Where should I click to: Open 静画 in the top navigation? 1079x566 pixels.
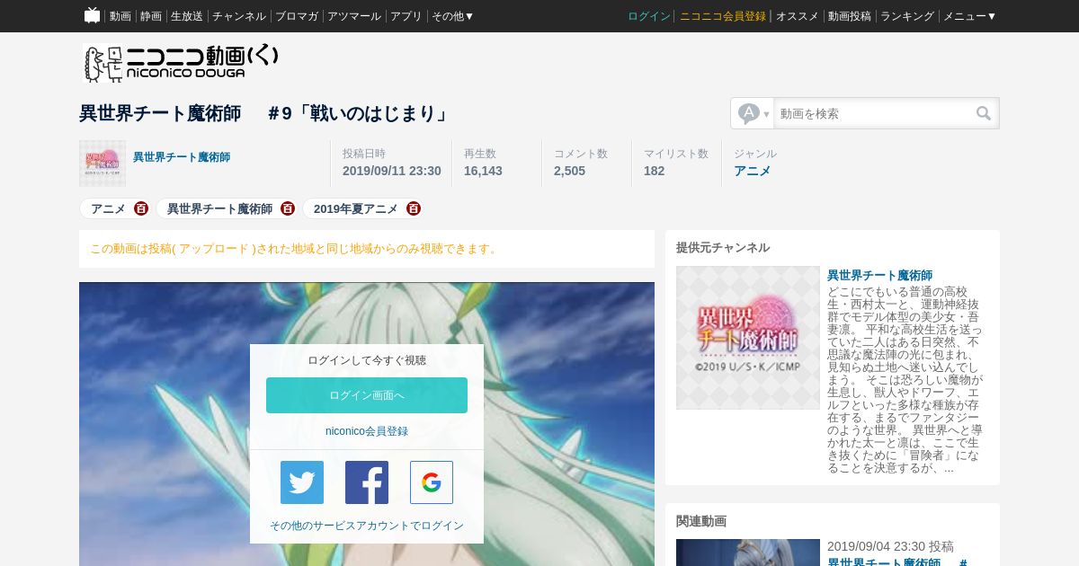tap(151, 16)
